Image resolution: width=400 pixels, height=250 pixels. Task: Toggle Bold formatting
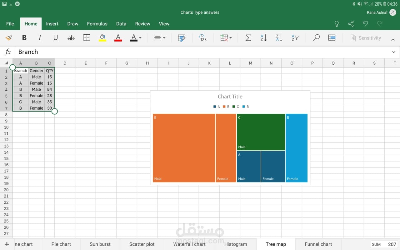24,38
